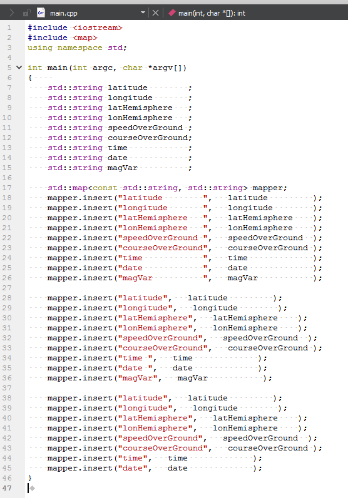Close the main.cpp document with X
Viewport: 348px width, 498px height.
(155, 13)
